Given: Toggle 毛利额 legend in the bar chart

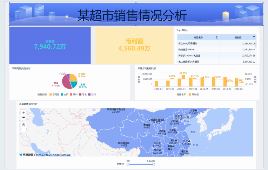Looking at the screenshot, I should [x=192, y=94].
